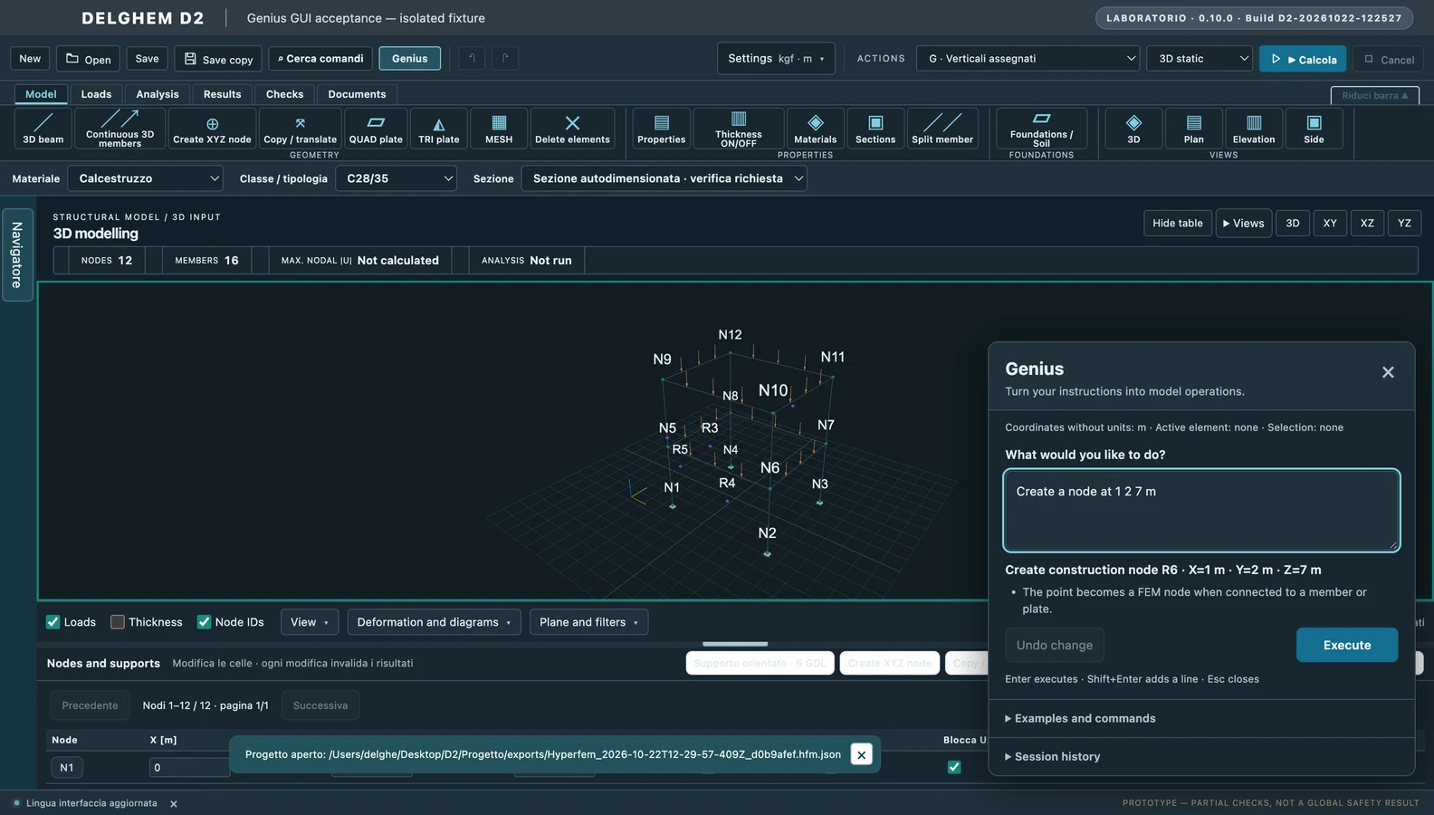Switch to the Loads tab
1434x815 pixels.
click(x=96, y=94)
